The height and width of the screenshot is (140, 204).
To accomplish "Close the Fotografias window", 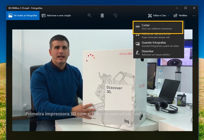I will [194, 8].
